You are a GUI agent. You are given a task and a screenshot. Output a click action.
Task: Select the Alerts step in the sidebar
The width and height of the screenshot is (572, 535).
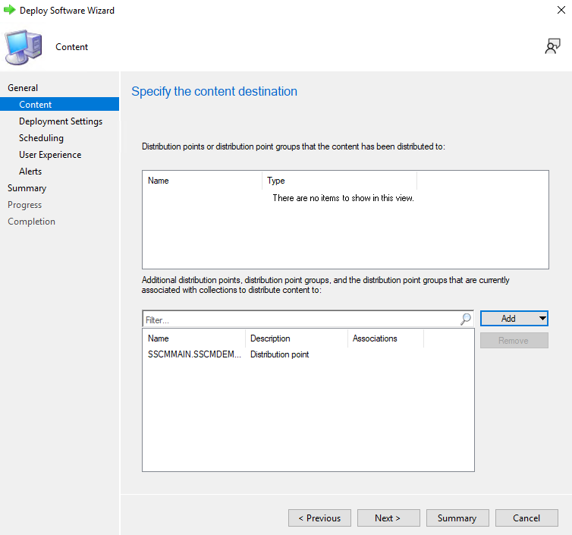[x=30, y=172]
